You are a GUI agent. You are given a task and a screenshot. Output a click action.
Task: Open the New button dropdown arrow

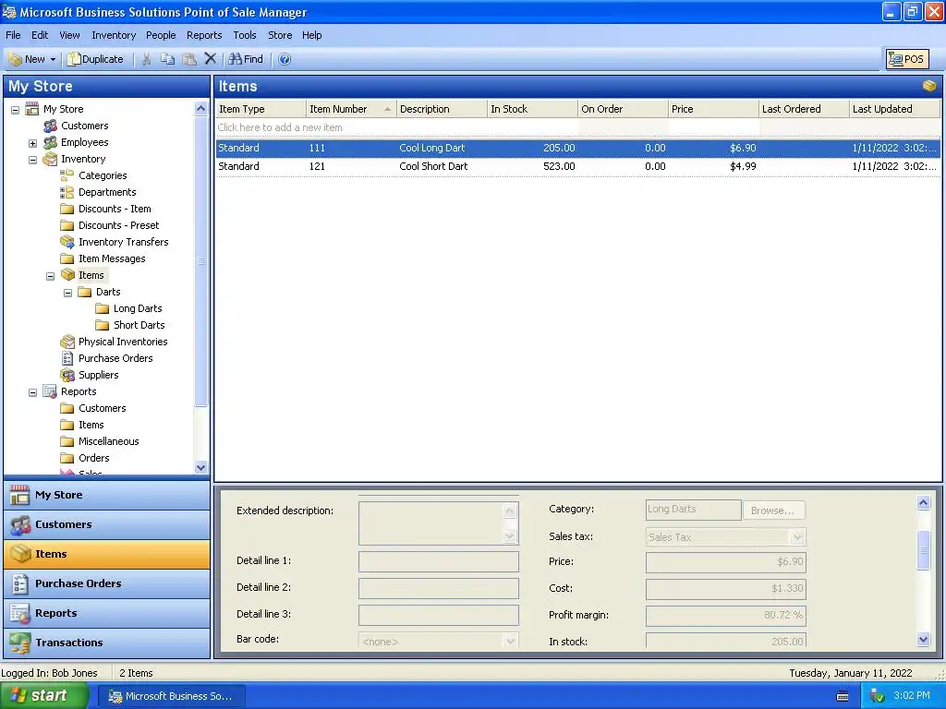coord(53,59)
